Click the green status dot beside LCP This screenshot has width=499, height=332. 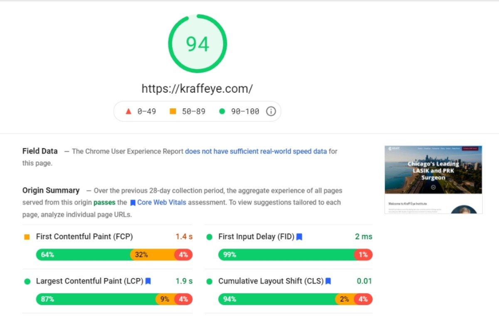pyautogui.click(x=27, y=281)
